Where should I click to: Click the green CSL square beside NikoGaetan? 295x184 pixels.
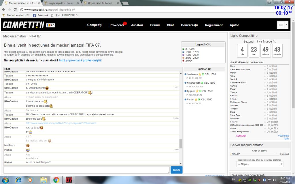[x=202, y=83]
